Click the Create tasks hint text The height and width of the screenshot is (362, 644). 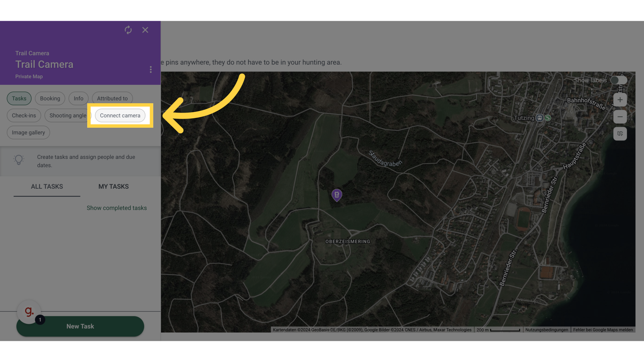click(x=86, y=161)
